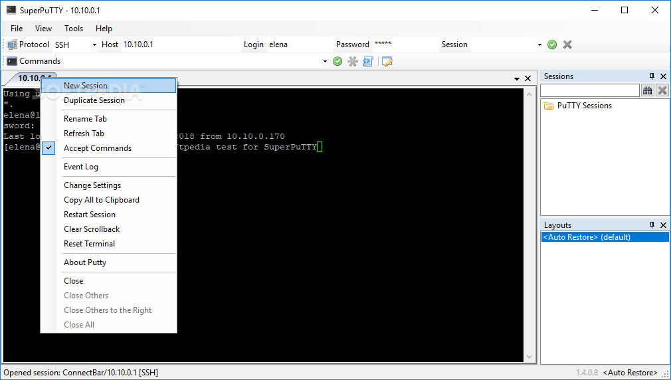The image size is (671, 380).
Task: Click the Opened session status bar message
Action: coord(81,373)
